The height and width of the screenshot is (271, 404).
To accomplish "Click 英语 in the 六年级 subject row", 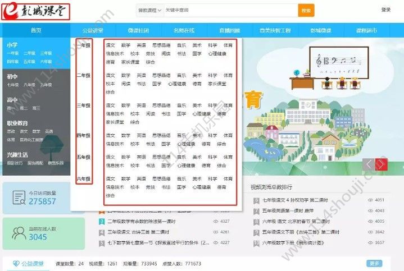I will click(141, 178).
